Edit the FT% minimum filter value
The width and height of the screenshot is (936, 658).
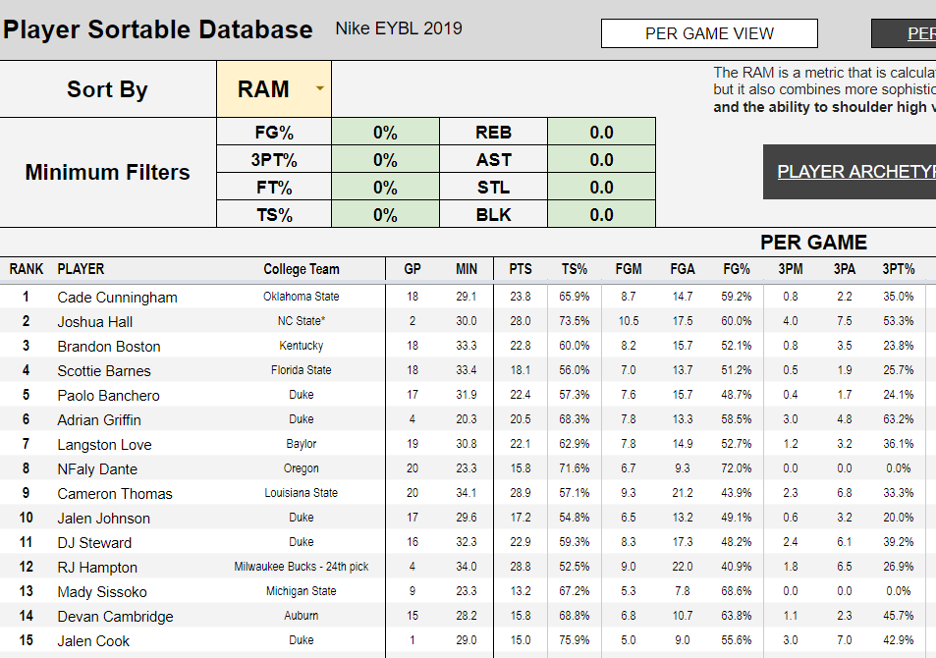coord(385,188)
